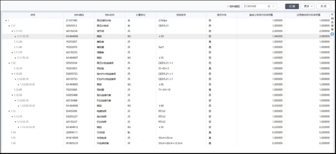Click the blue badge number 1 on the sidebar
This screenshot has width=336, height=154.
[x=332, y=34]
